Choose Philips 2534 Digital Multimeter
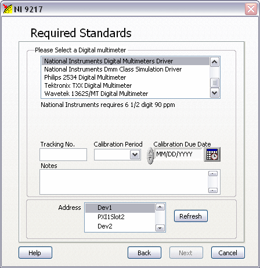The width and height of the screenshot is (260, 268). 125,77
